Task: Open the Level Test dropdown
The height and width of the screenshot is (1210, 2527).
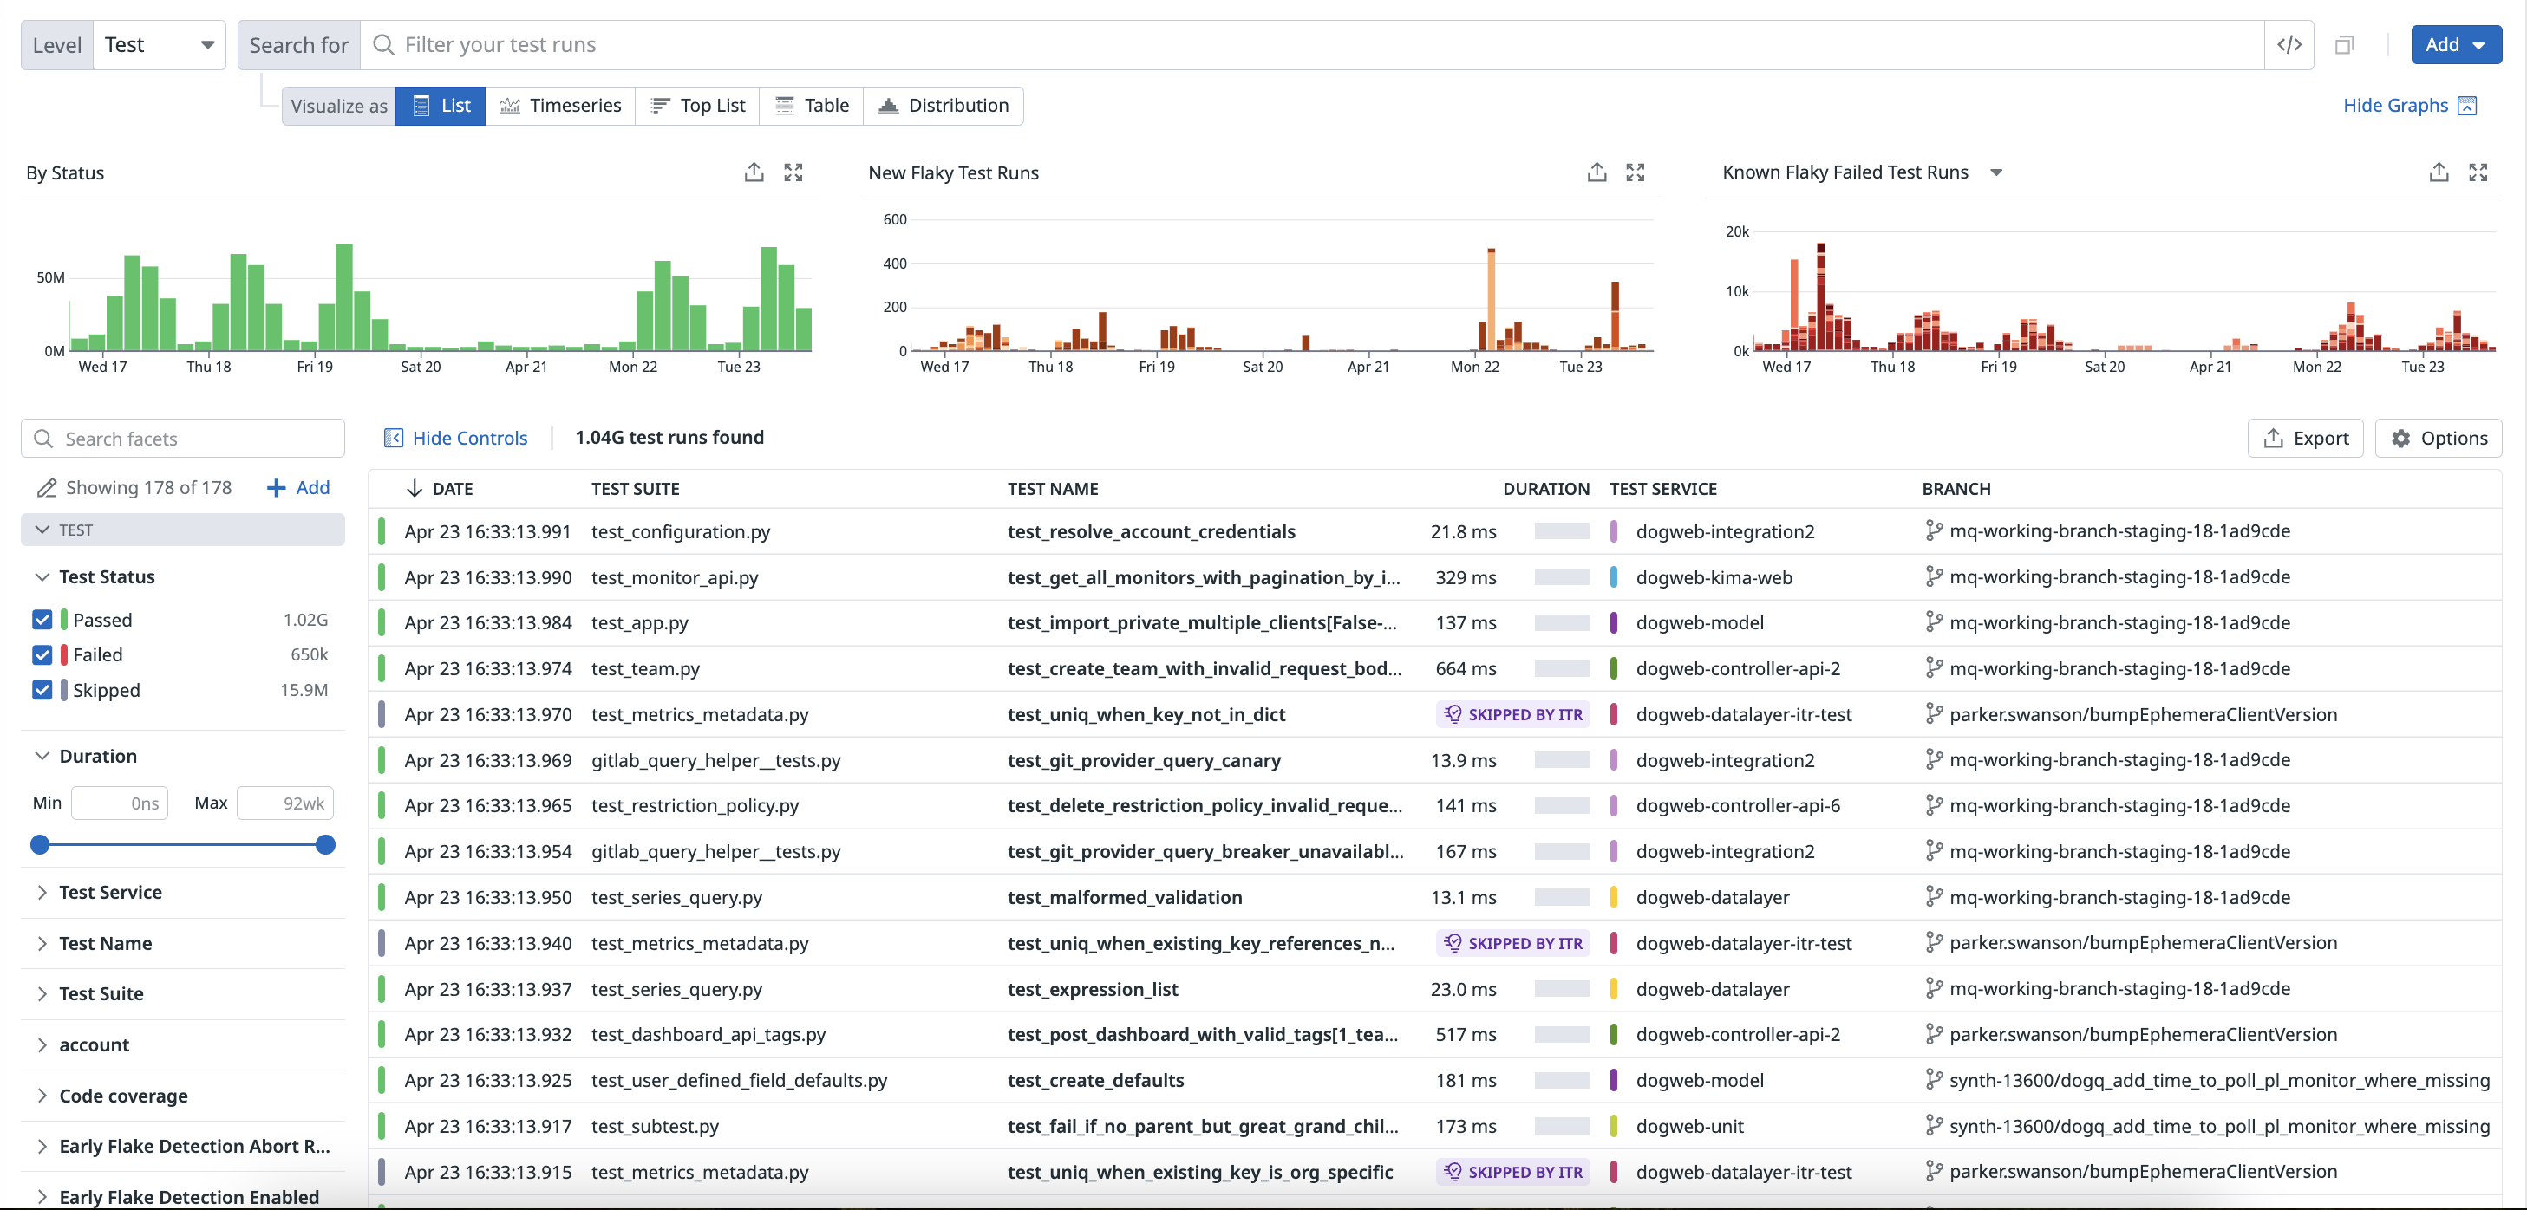Action: coord(159,45)
